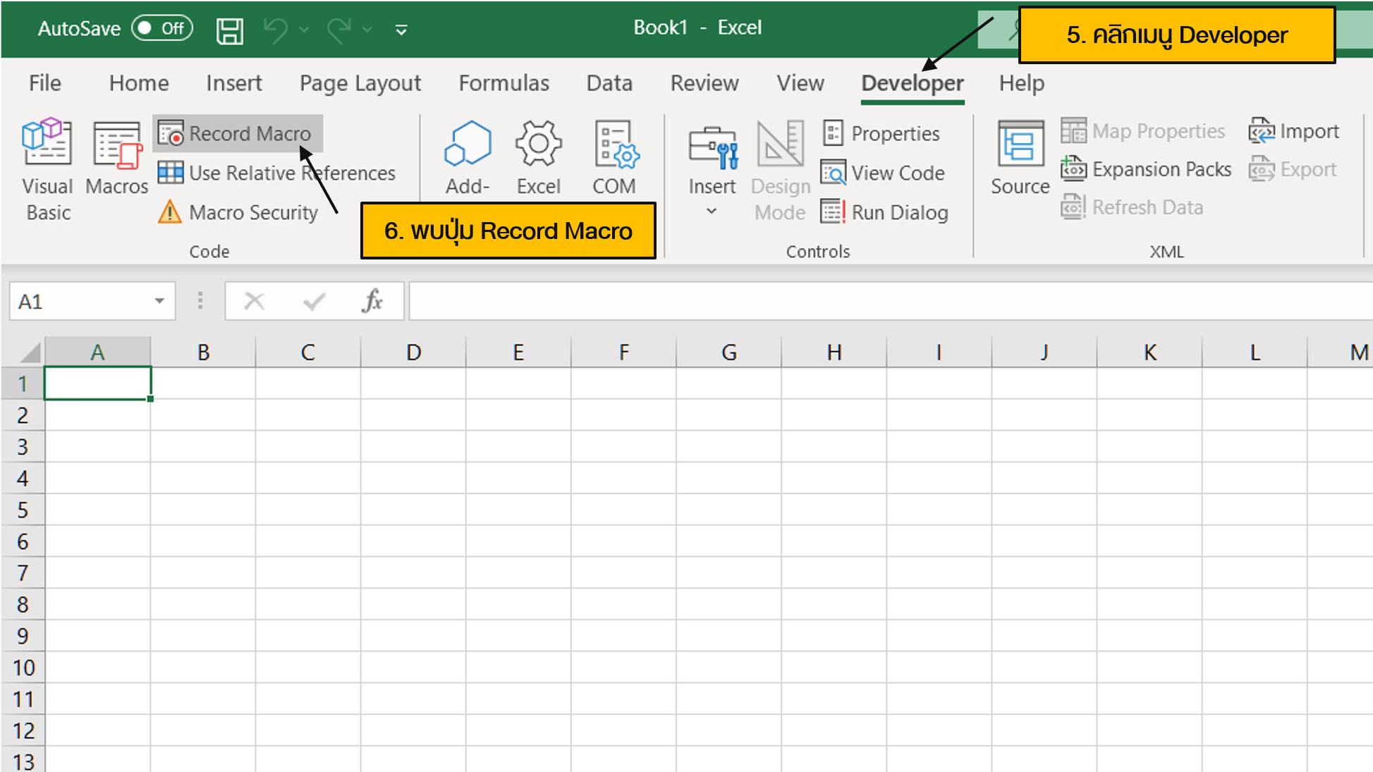Open the Help tab

click(x=1022, y=83)
